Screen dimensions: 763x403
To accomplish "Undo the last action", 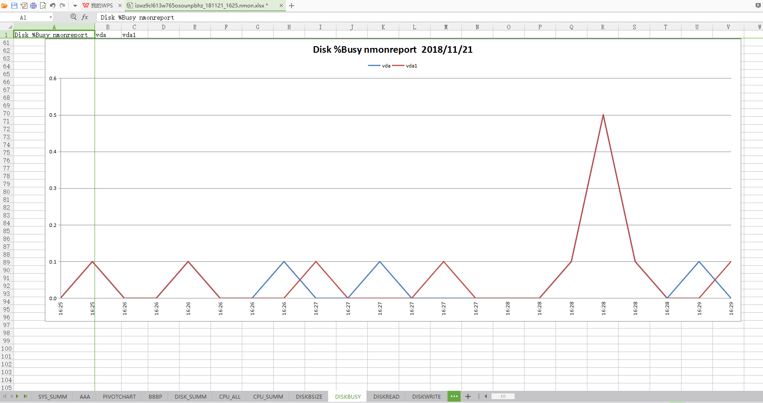I will coord(53,6).
